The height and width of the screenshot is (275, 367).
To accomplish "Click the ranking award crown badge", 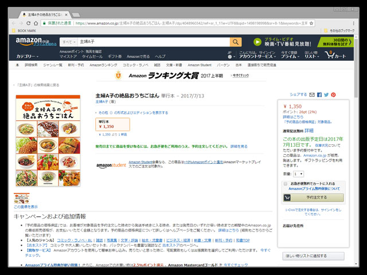I will (x=118, y=75).
